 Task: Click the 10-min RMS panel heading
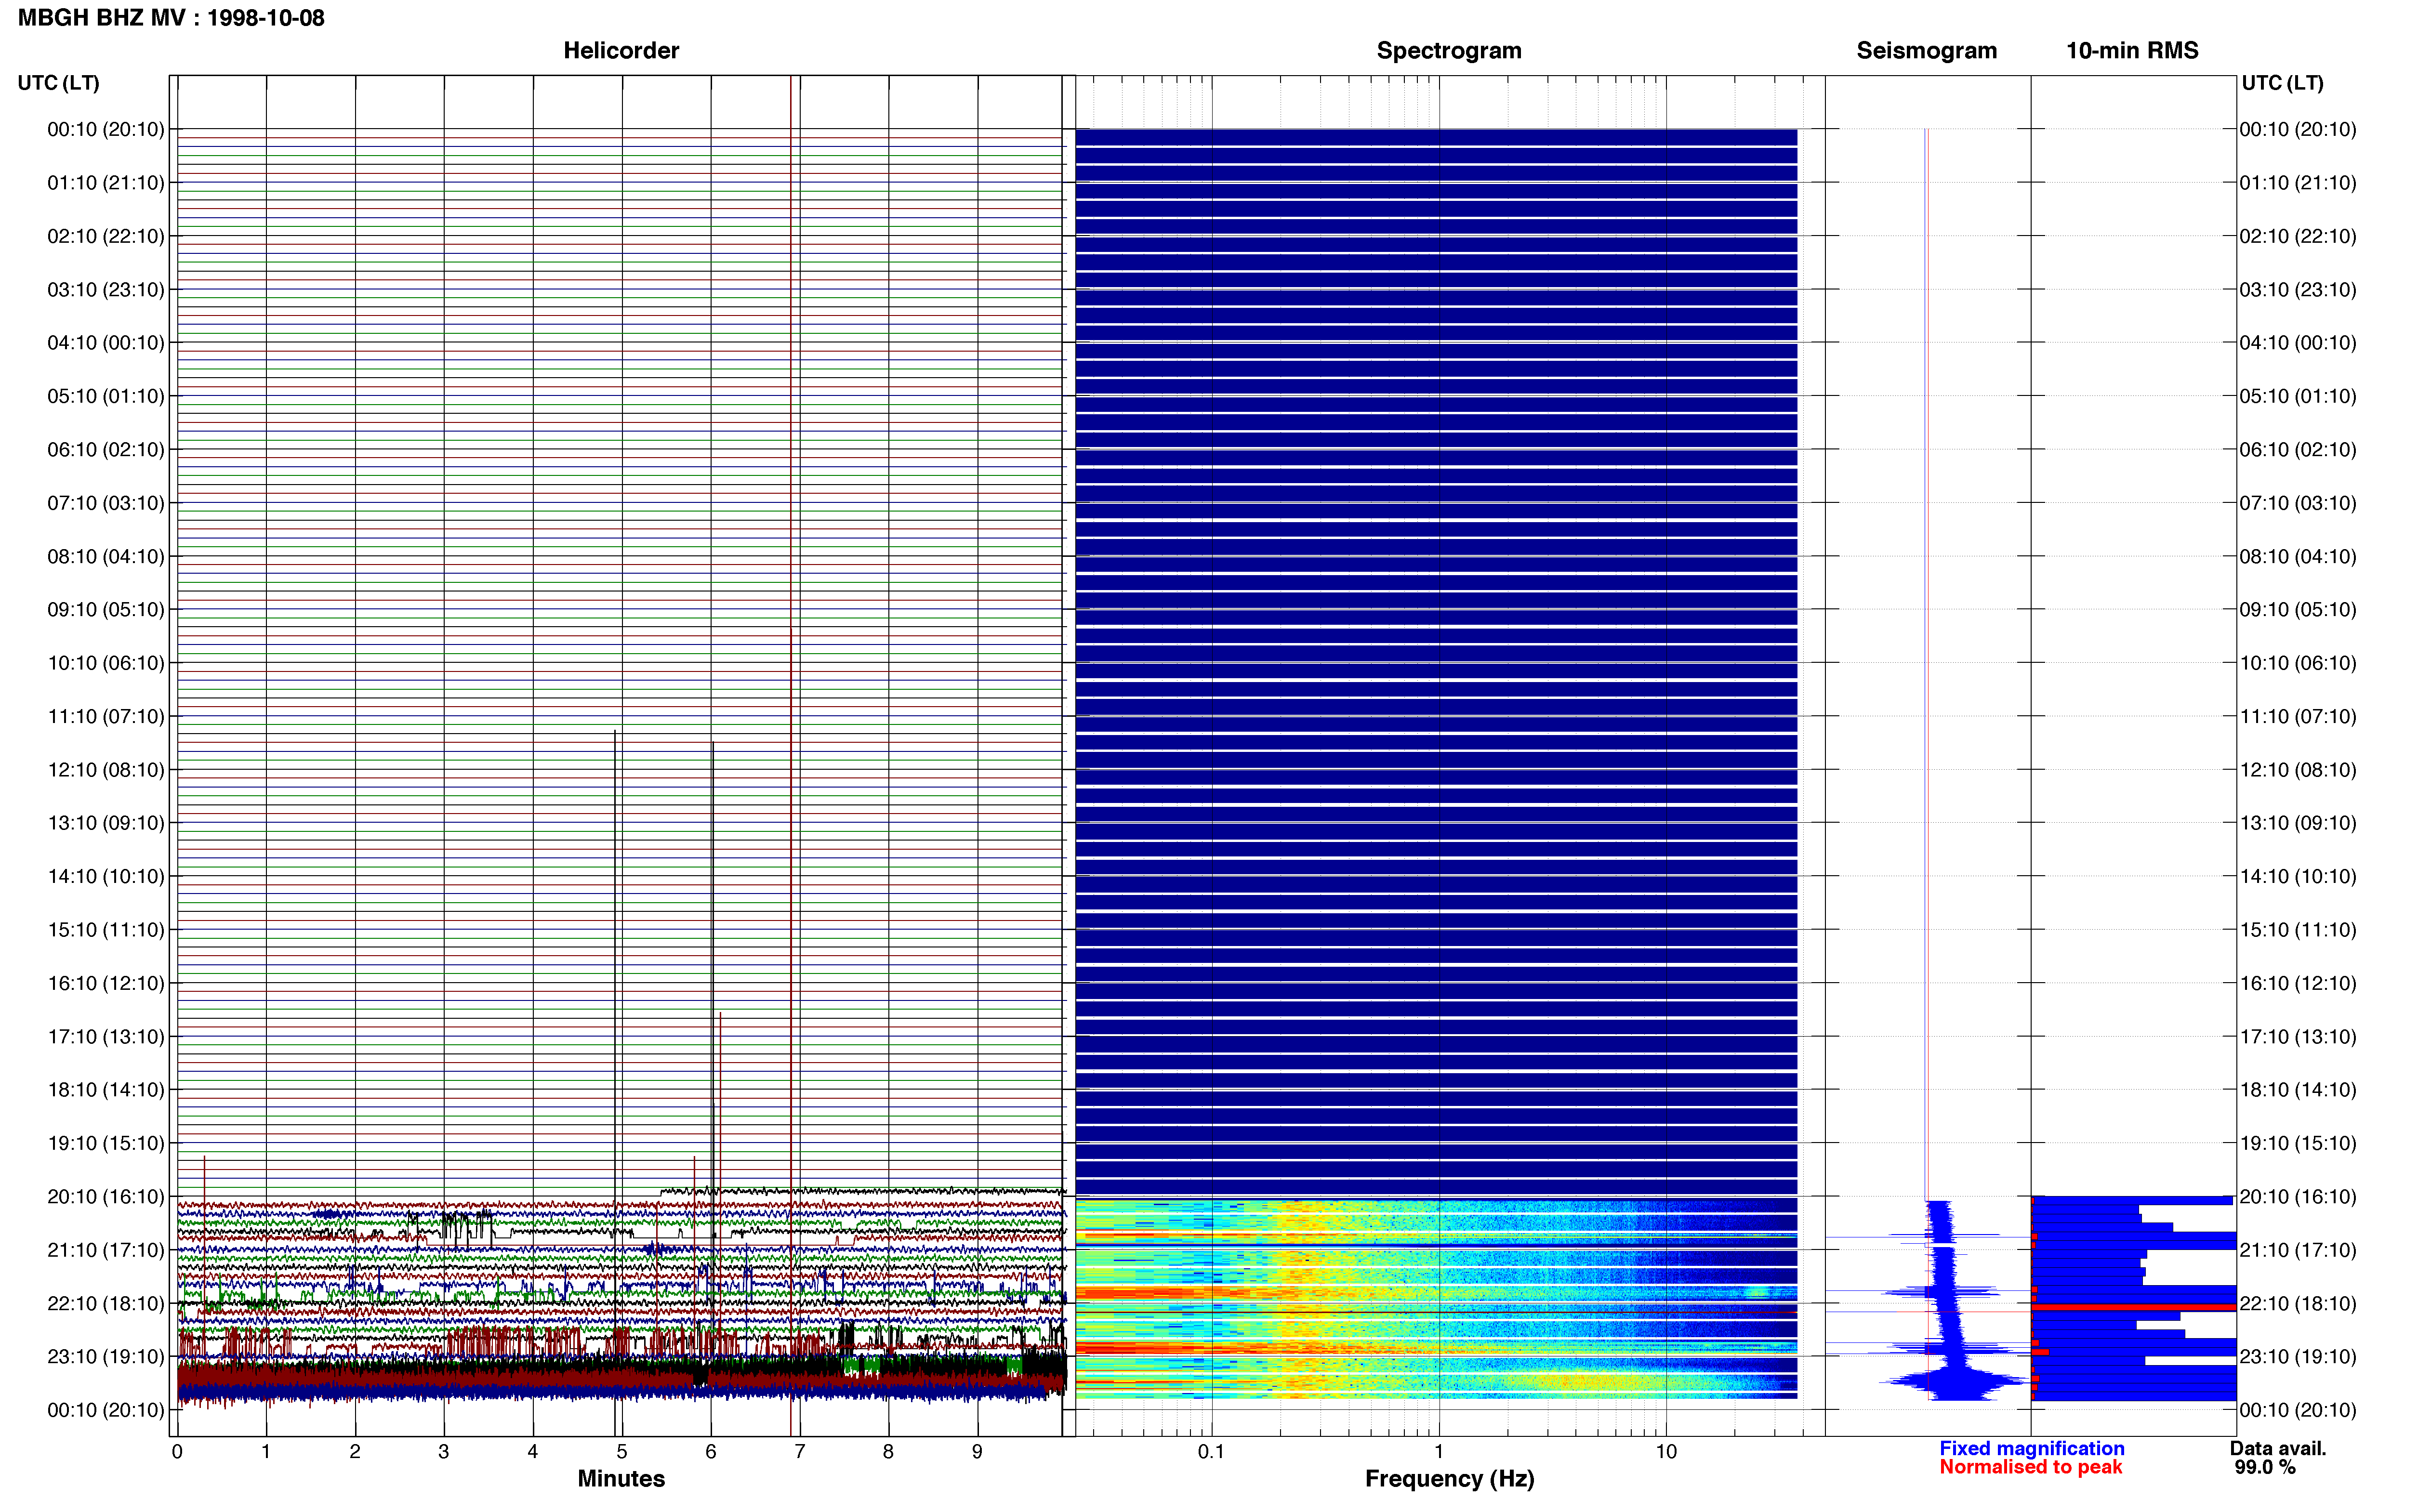click(2132, 50)
